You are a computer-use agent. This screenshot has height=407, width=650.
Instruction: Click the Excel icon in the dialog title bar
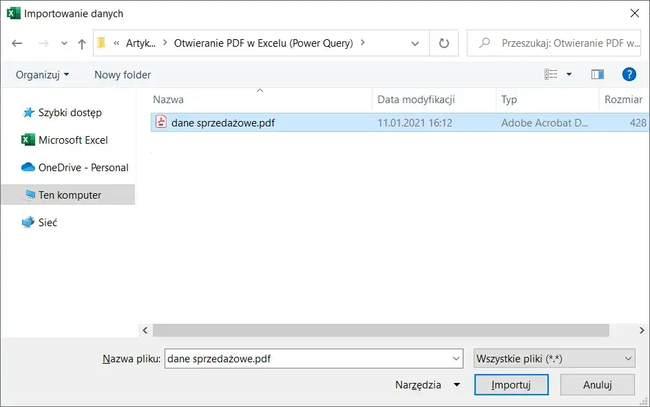[13, 12]
